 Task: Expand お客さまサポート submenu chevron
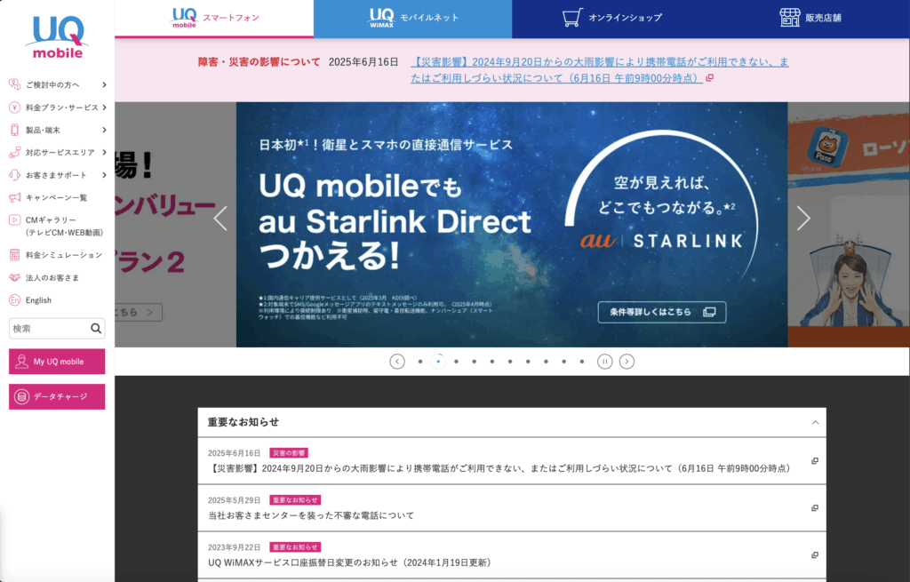pos(105,175)
